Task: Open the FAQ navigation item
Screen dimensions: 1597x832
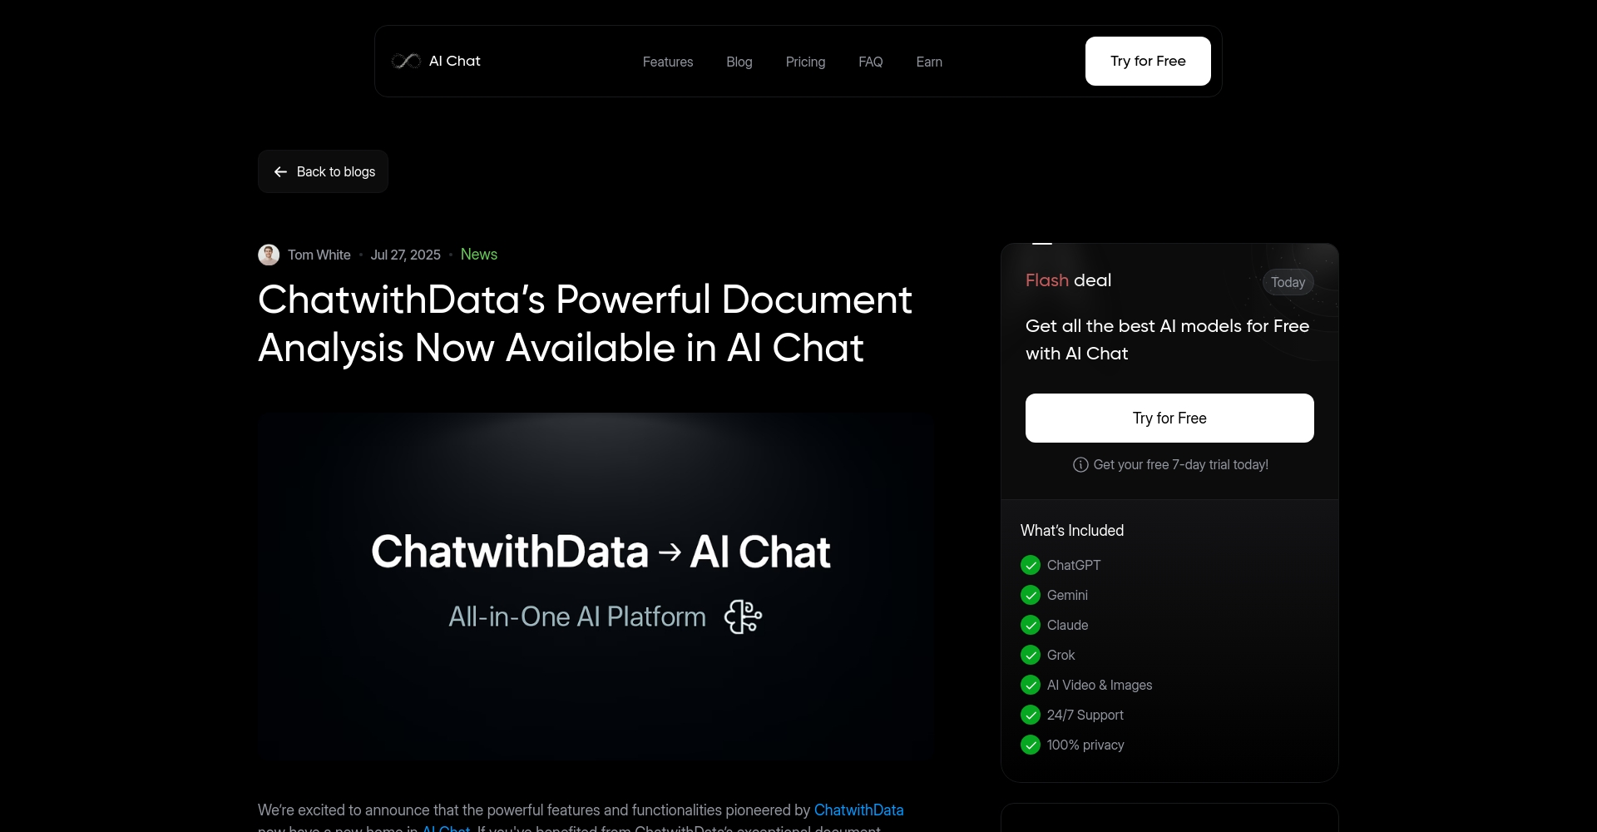Action: pos(870,62)
